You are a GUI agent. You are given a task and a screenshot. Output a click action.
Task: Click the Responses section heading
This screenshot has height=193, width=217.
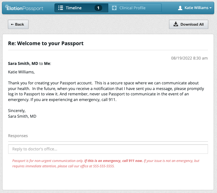pos(18,136)
